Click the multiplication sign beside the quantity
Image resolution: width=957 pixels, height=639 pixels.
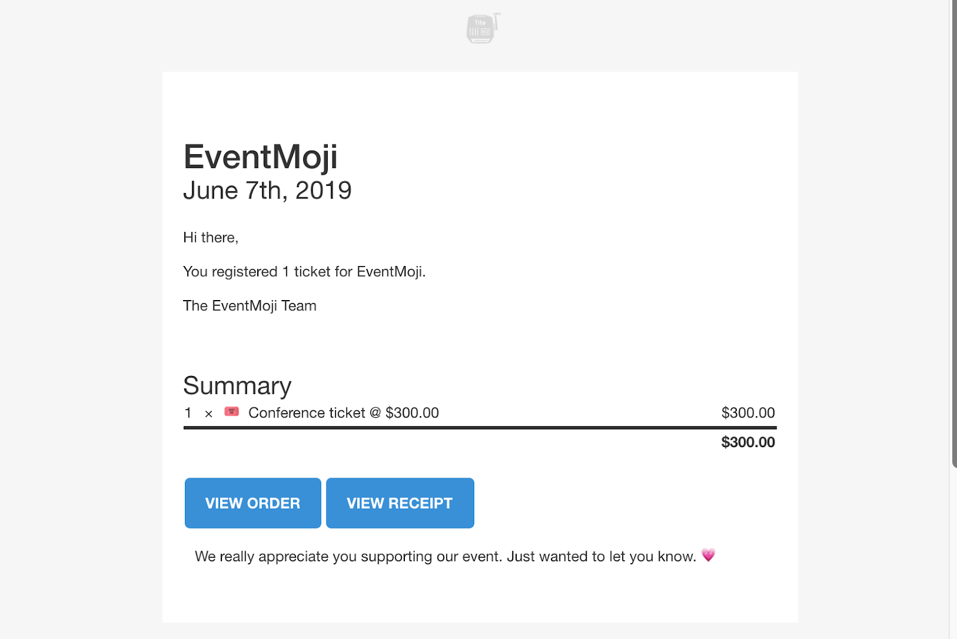208,414
